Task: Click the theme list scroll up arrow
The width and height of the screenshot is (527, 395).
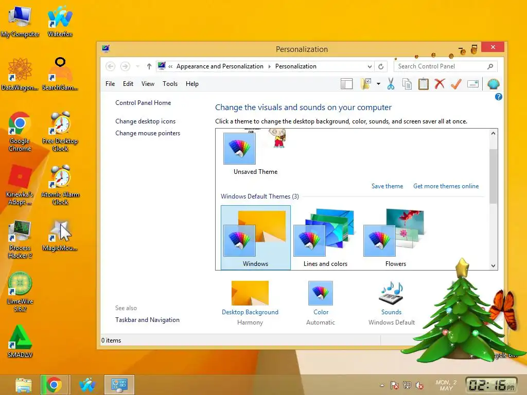Action: [493, 133]
